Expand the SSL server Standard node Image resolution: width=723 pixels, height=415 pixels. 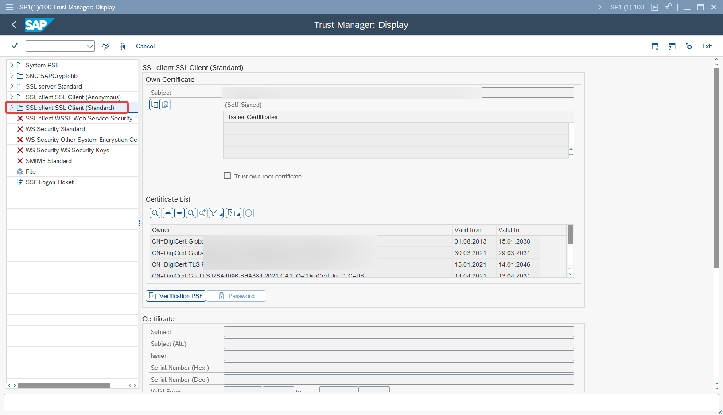tap(12, 86)
